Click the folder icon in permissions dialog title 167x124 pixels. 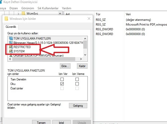tap(7, 19)
